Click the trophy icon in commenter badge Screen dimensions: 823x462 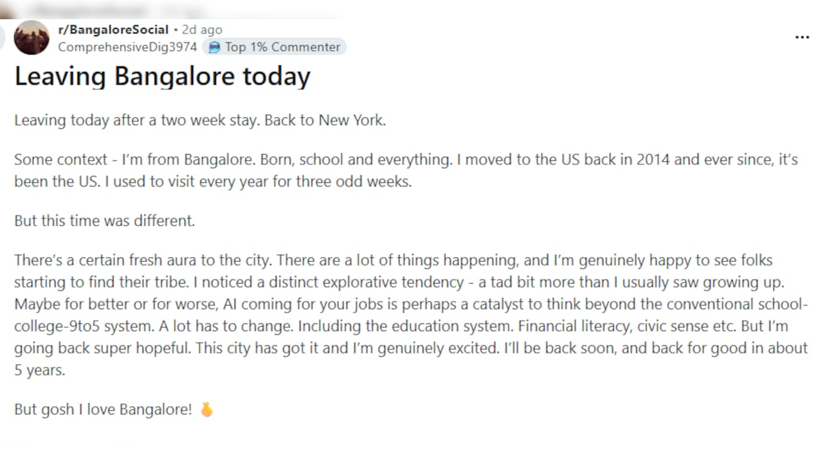(215, 47)
